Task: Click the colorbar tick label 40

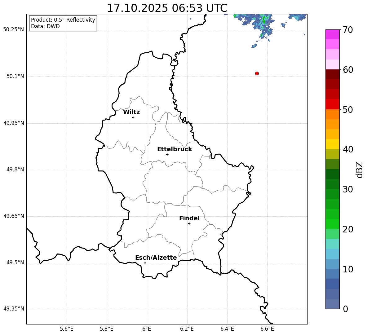Action: [x=348, y=149]
